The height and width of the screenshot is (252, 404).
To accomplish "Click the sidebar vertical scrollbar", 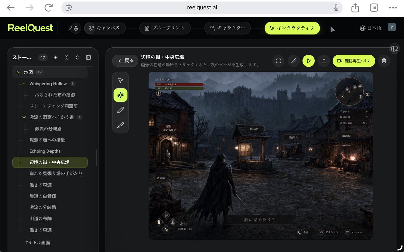I will (x=97, y=158).
